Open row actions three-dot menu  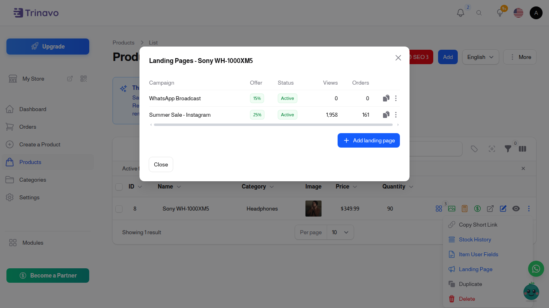[x=529, y=209]
